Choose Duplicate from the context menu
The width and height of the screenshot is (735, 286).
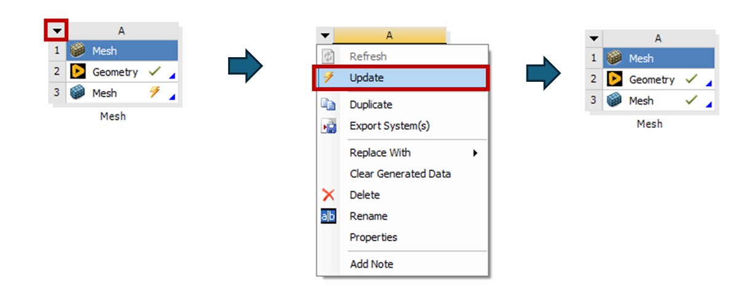[x=371, y=105]
